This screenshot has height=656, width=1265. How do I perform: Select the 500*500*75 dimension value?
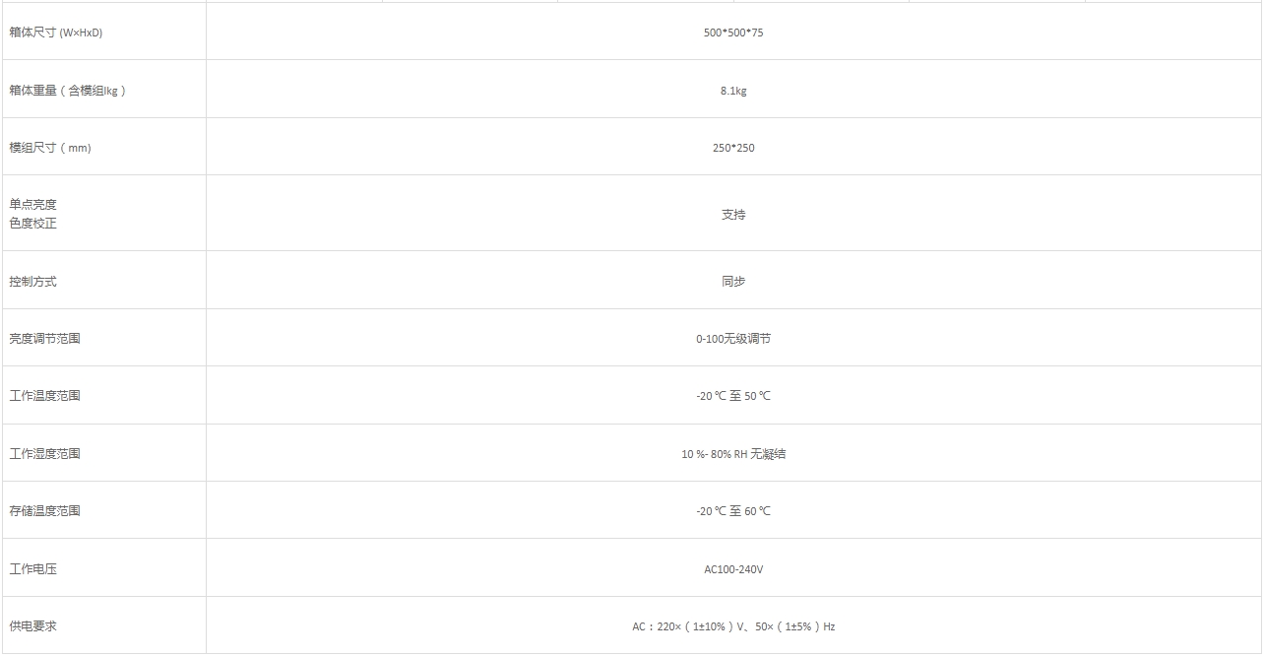pyautogui.click(x=733, y=33)
